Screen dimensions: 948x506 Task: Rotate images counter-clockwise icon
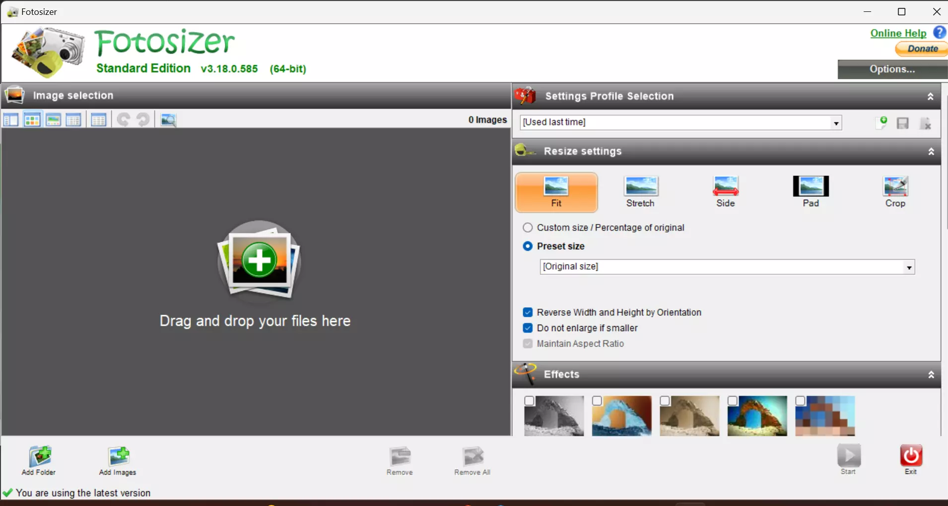tap(124, 119)
